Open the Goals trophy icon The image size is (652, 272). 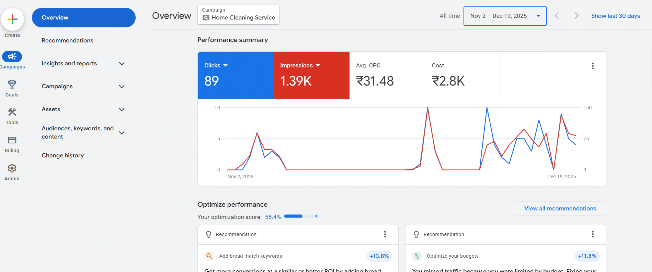point(12,85)
